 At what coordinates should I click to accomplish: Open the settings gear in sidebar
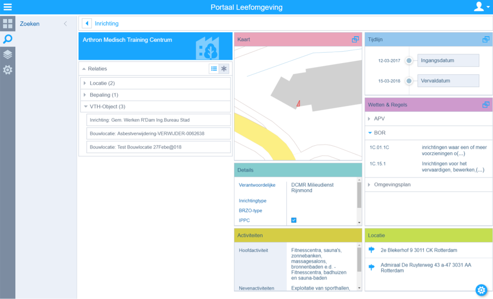7,70
